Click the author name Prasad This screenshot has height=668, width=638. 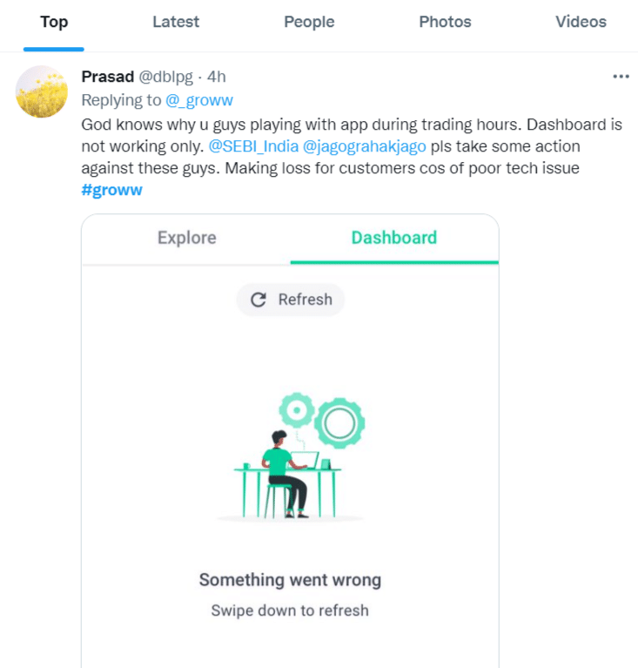(x=108, y=77)
